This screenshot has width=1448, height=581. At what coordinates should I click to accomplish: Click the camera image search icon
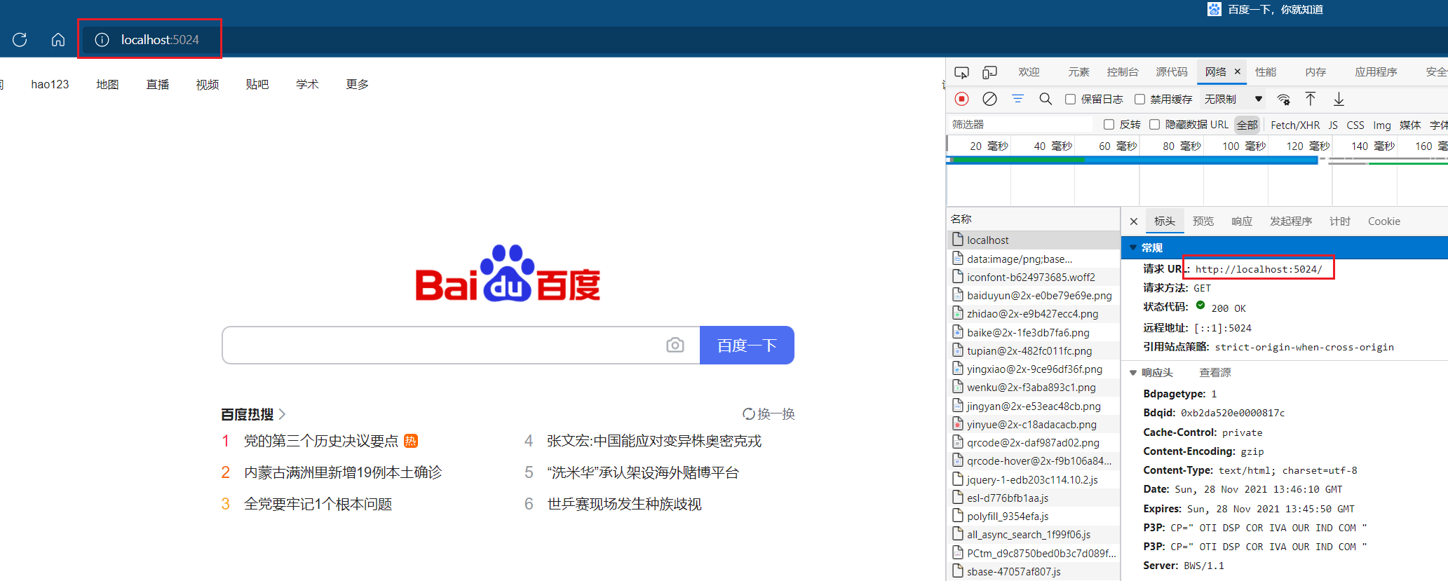(675, 345)
